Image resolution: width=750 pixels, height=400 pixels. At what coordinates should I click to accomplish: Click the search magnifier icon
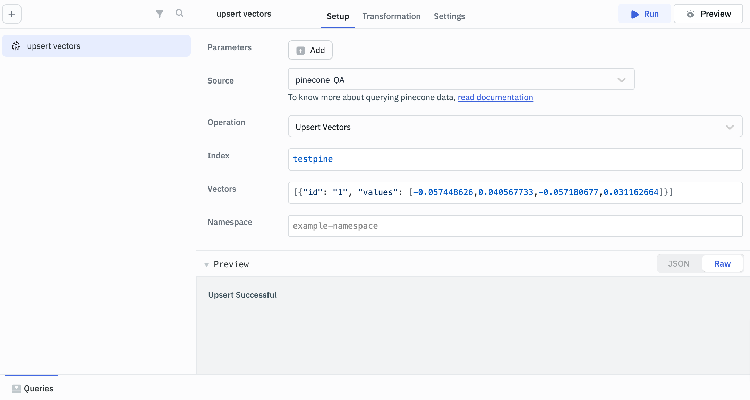coord(179,13)
